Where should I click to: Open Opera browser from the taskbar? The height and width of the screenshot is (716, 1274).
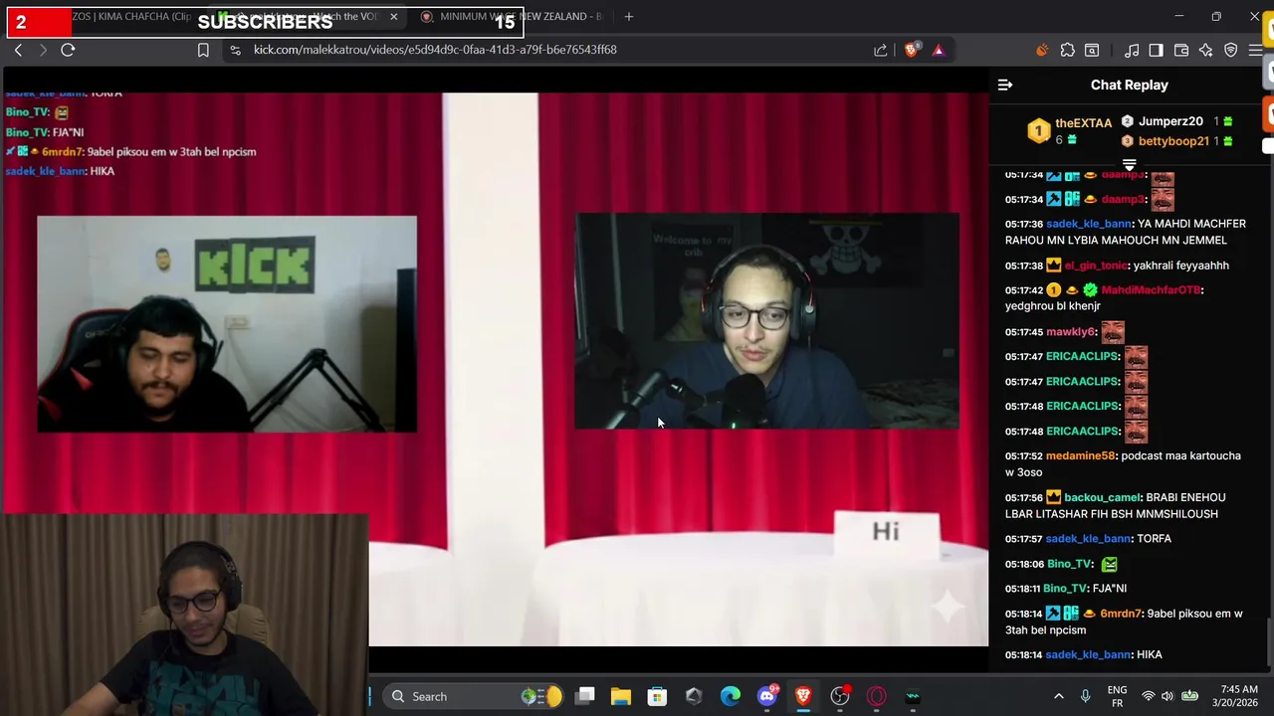tap(876, 696)
